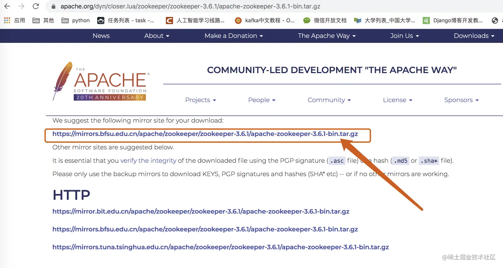Open the 大学列表_中国大学 bookmark
503x268 pixels.
point(385,20)
